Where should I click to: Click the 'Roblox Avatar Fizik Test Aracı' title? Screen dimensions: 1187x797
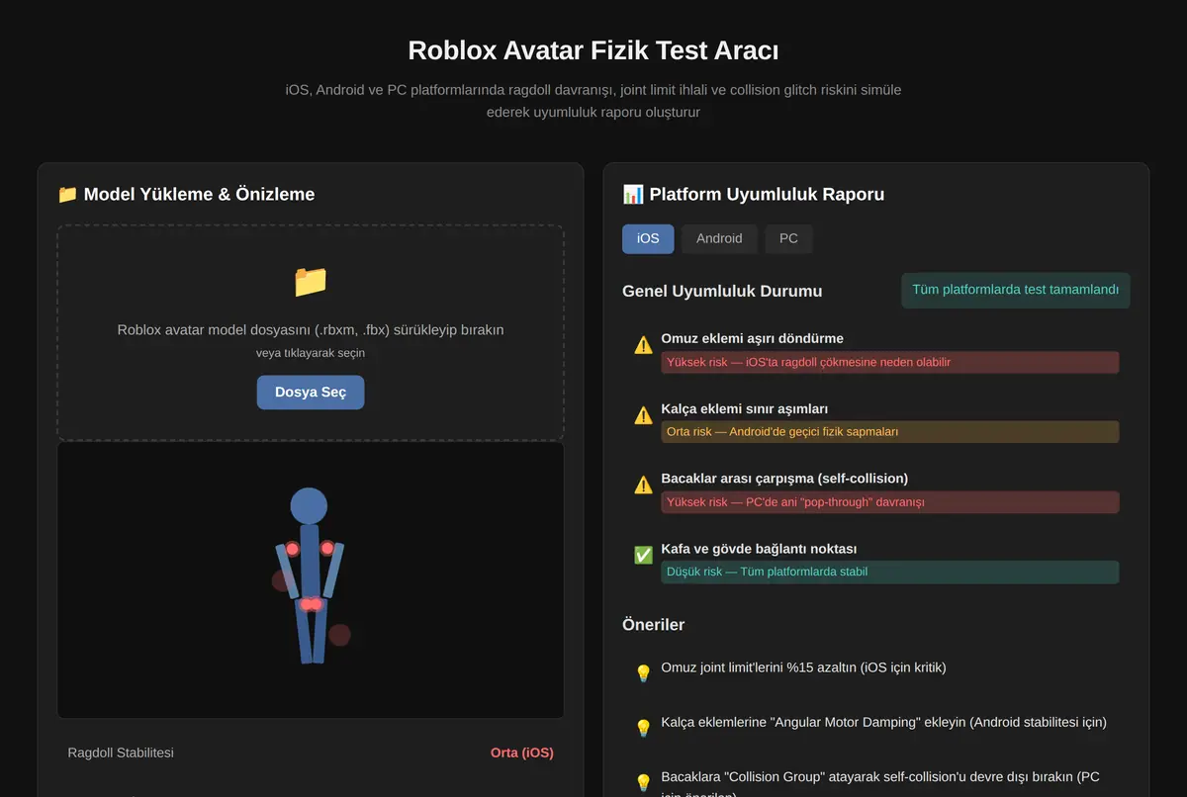[593, 50]
